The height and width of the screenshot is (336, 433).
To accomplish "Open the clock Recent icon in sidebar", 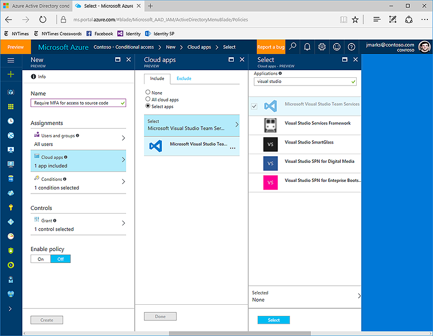I will click(11, 121).
